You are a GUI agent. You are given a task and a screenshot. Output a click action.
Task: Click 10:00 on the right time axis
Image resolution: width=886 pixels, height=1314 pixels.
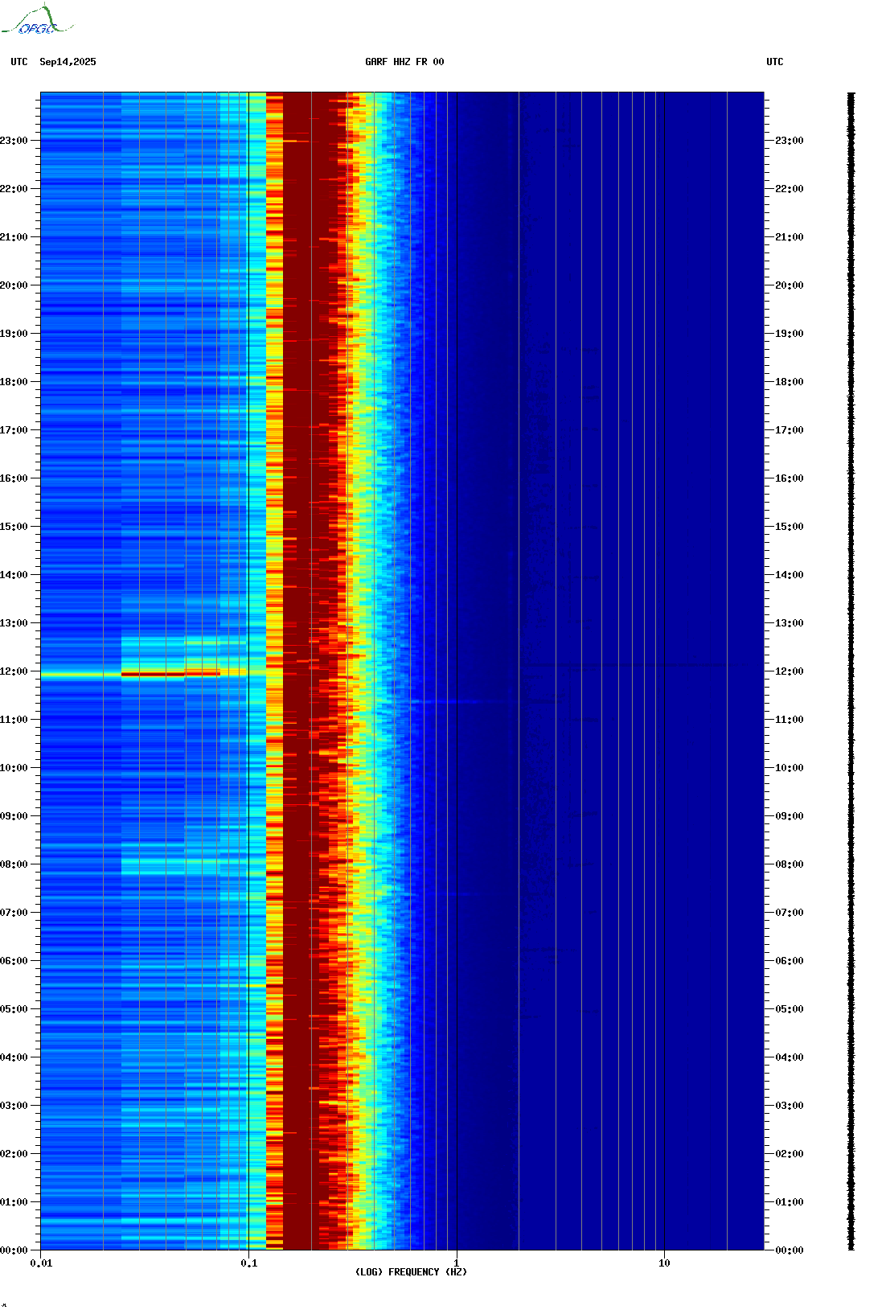pos(790,768)
